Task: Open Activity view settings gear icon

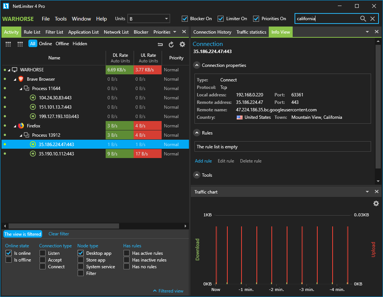Action: [182, 44]
